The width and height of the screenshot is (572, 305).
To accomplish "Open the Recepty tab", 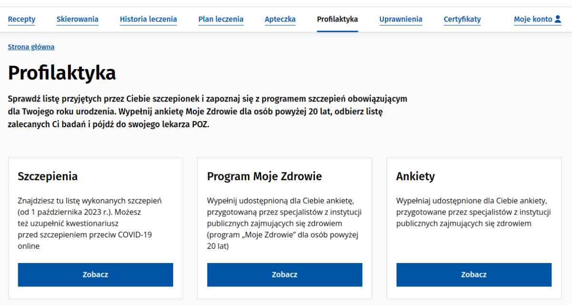I will click(21, 20).
